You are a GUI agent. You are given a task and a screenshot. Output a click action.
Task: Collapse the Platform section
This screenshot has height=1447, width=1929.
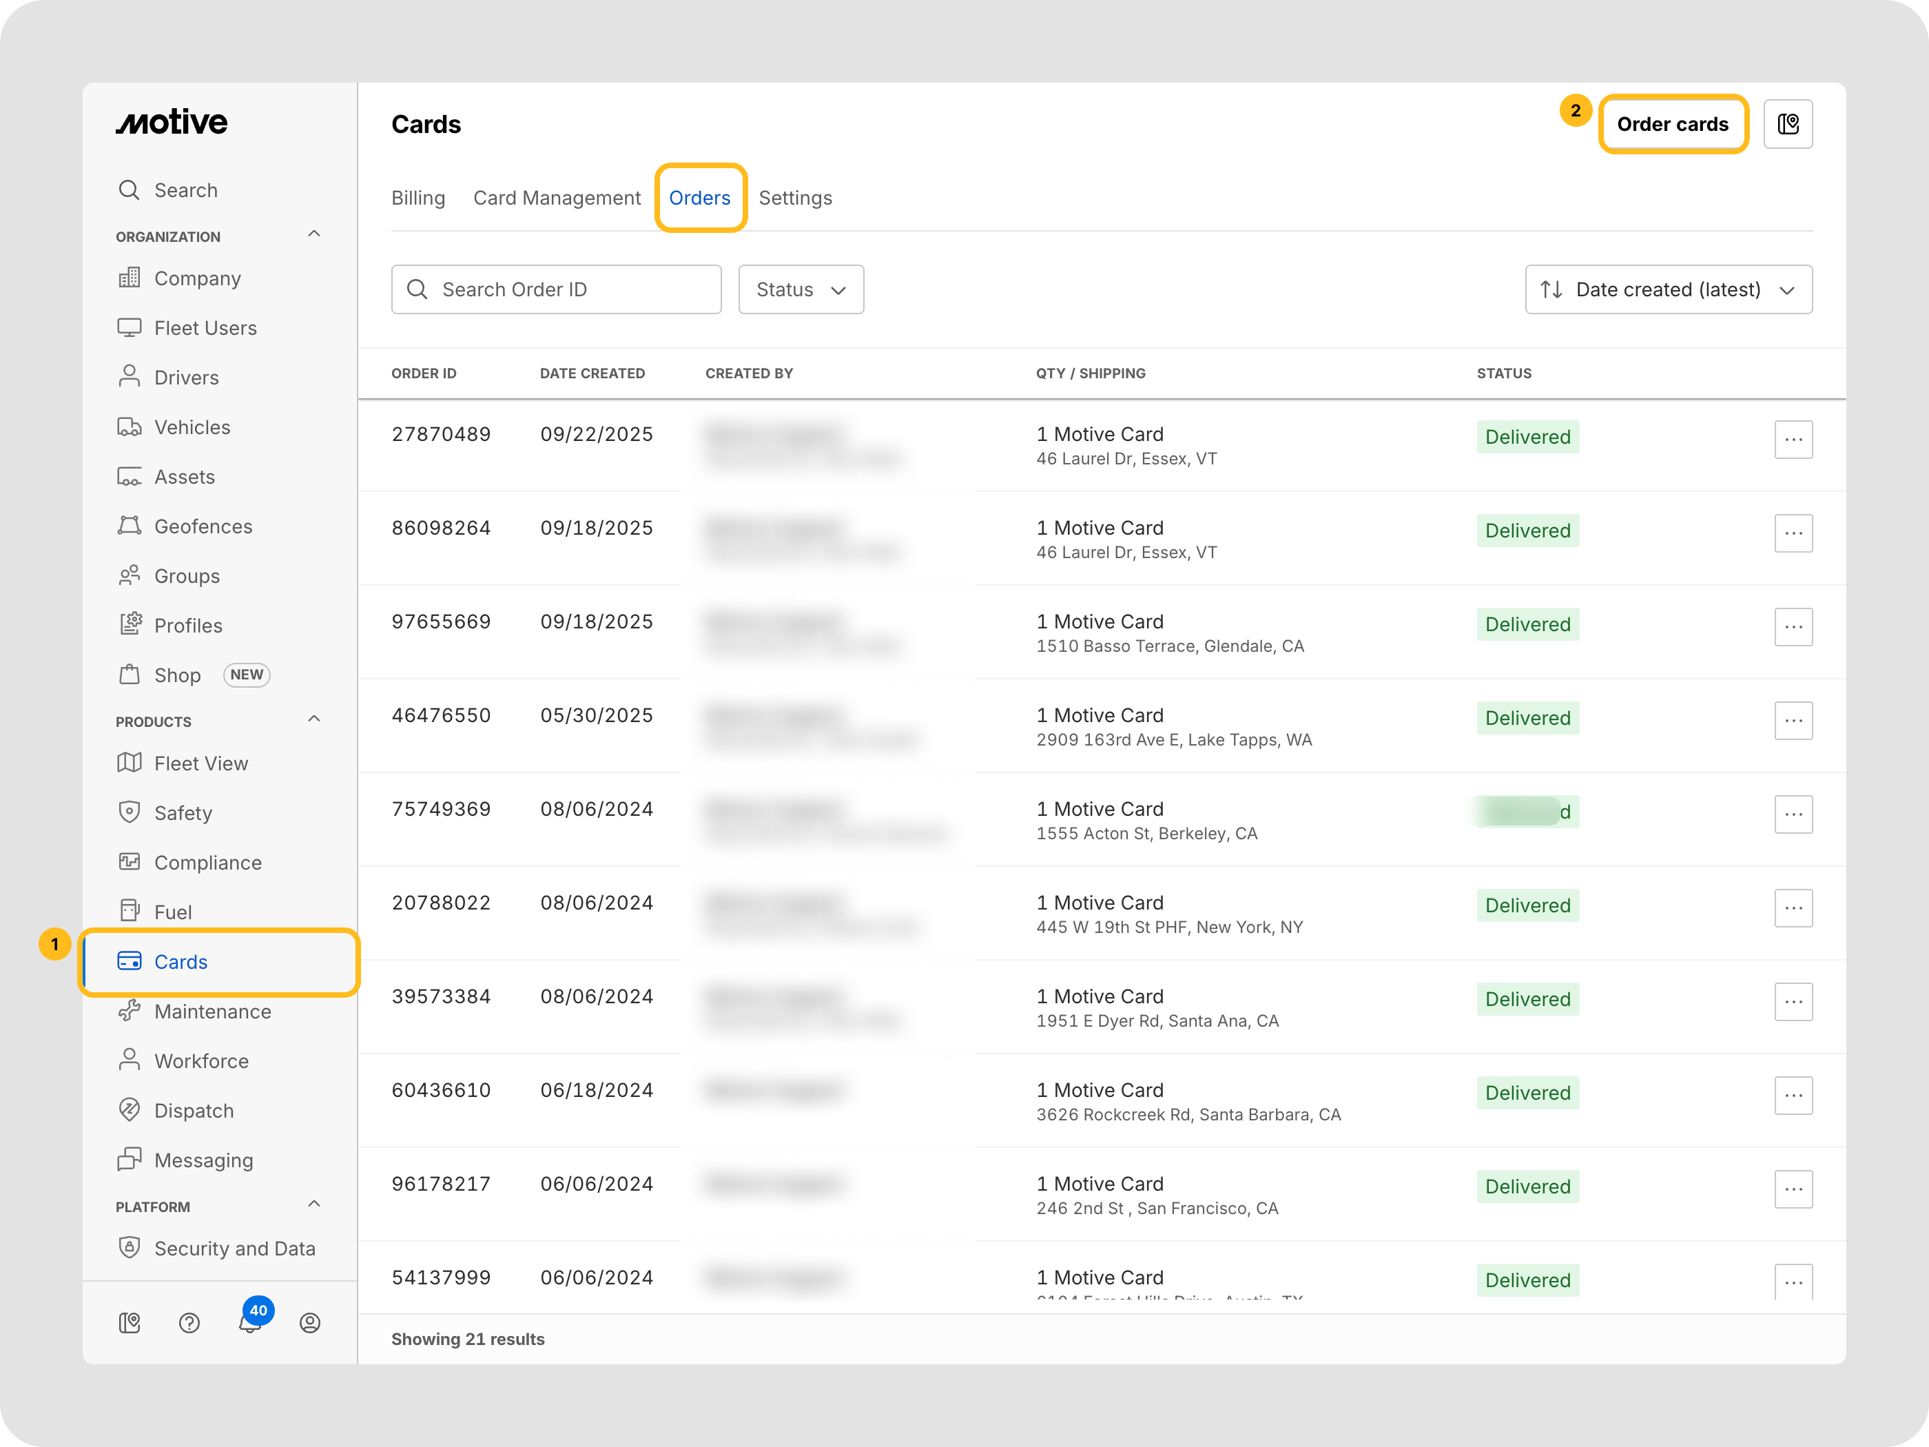click(x=314, y=1204)
